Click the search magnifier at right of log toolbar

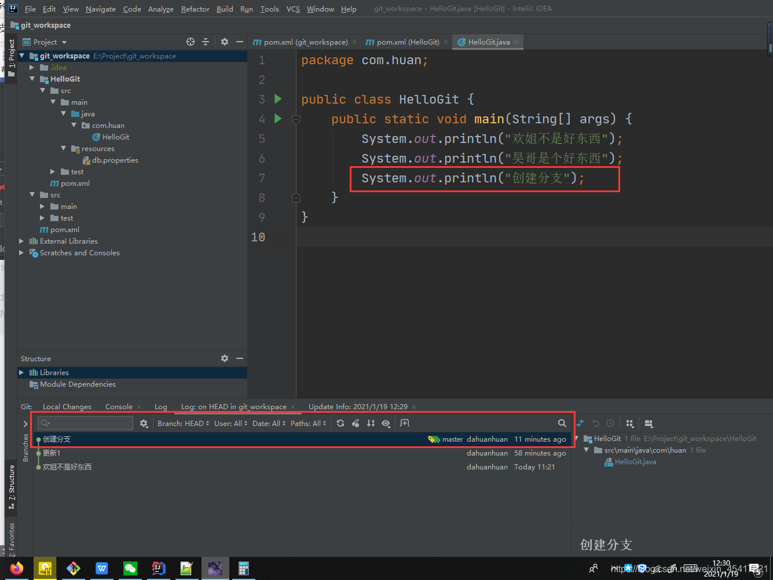tap(562, 423)
